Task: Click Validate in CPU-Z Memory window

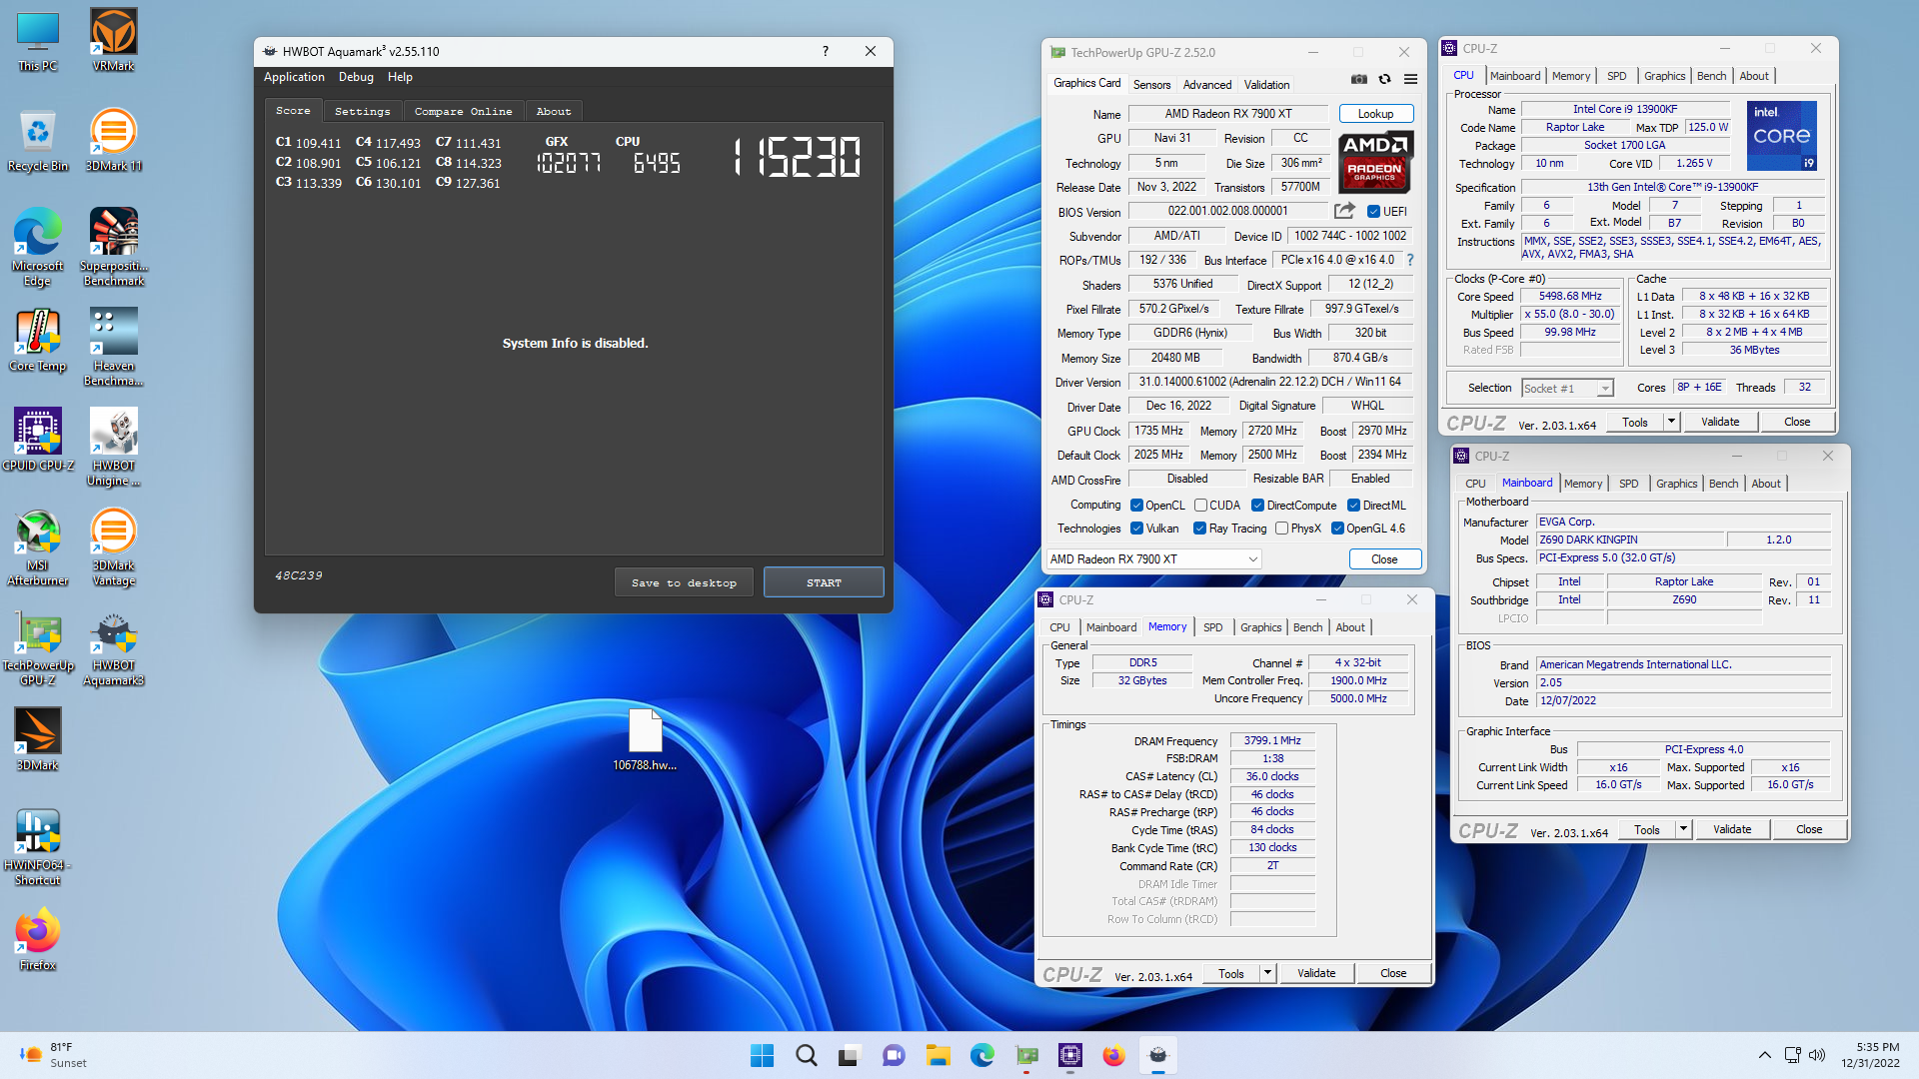Action: pos(1315,973)
